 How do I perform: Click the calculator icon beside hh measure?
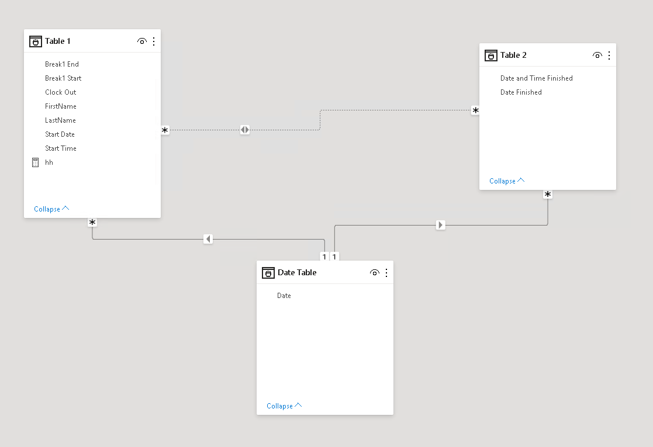36,162
